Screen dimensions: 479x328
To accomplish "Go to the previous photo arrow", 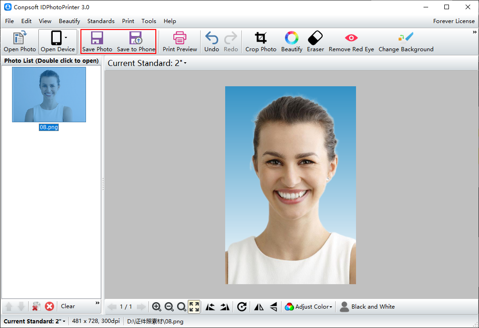I will click(112, 307).
